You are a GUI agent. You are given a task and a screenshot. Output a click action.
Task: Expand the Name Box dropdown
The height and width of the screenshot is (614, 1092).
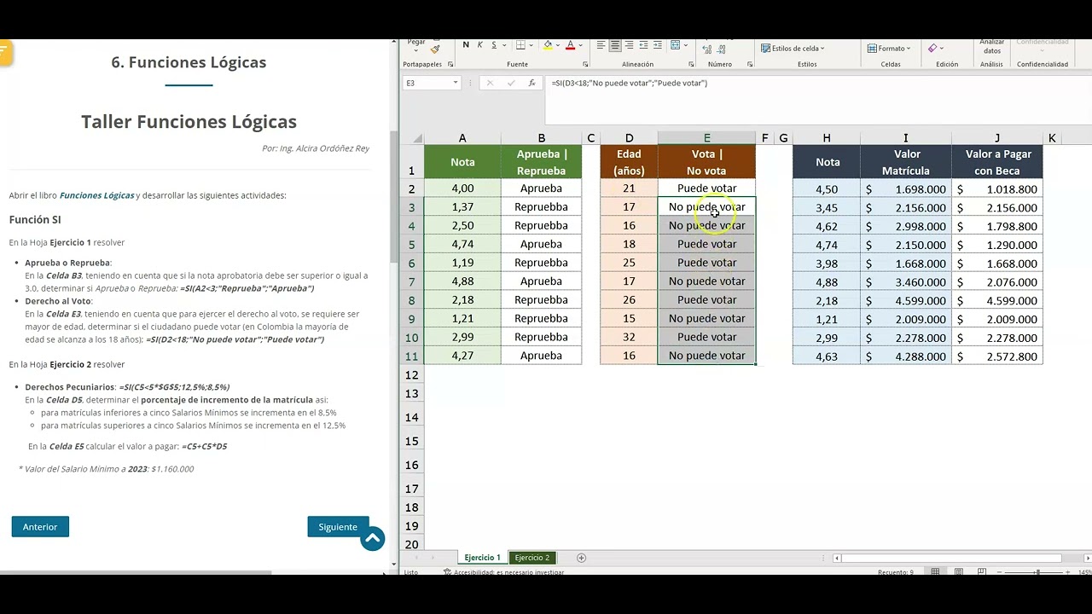coord(455,83)
